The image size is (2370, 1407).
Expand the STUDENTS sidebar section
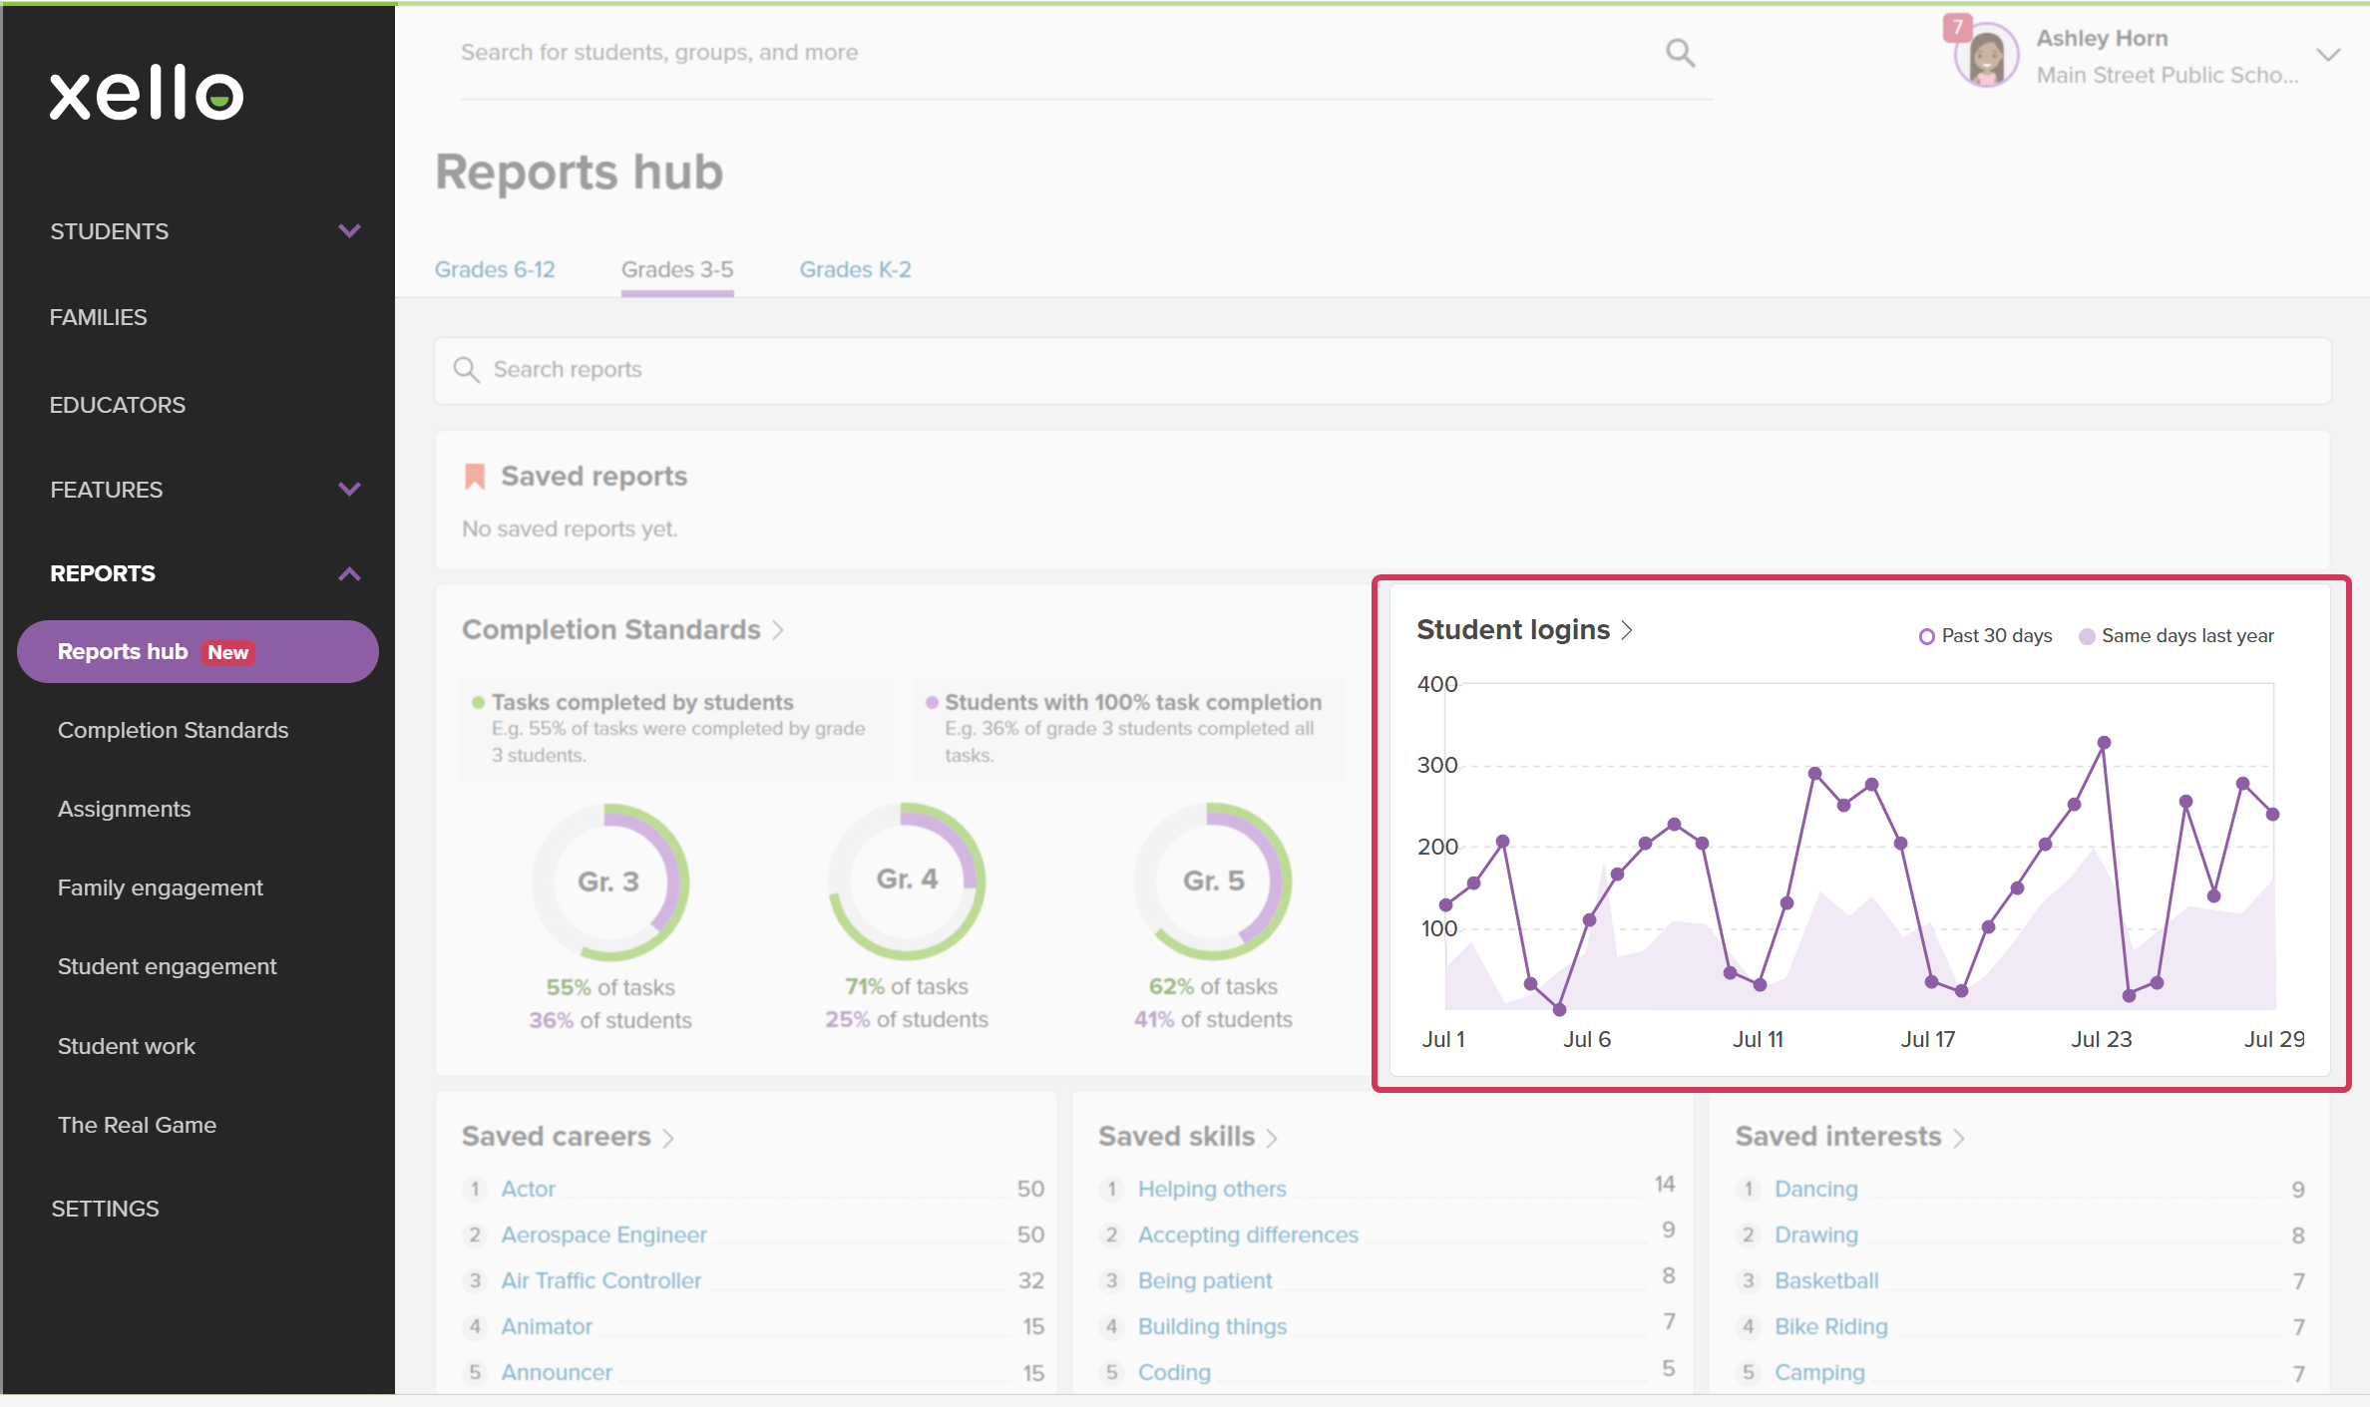[349, 231]
